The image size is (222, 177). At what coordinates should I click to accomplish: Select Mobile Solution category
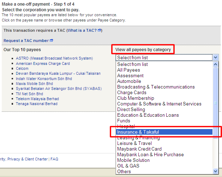164,160
